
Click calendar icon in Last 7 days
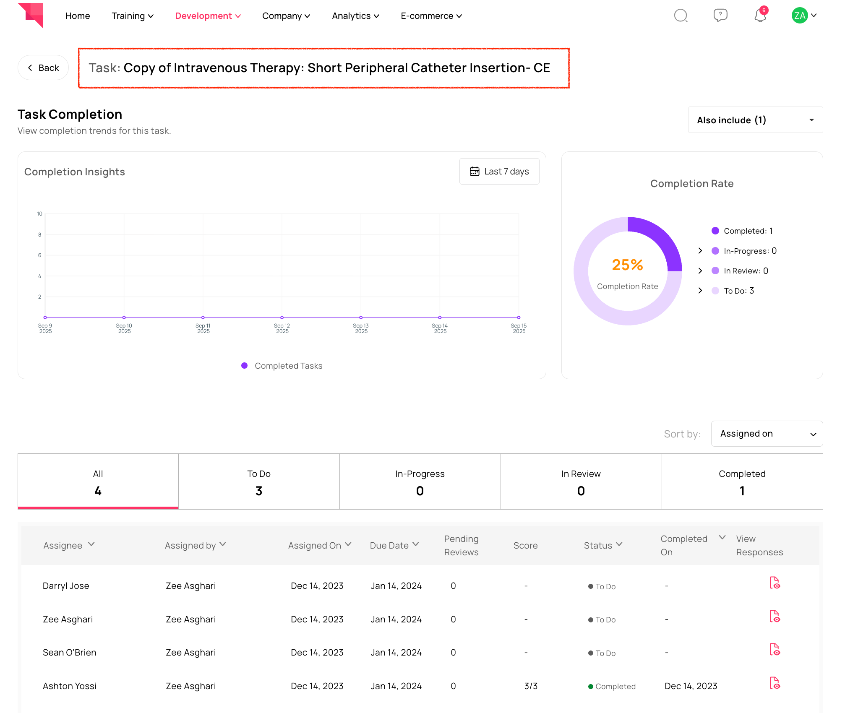click(475, 172)
